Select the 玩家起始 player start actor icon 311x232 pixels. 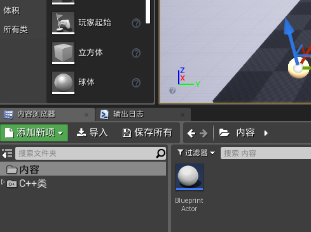[63, 23]
